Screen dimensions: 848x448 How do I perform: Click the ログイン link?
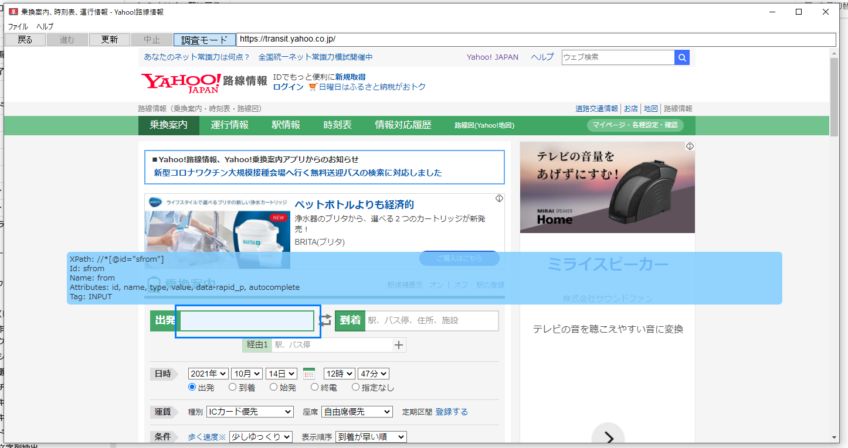pos(288,87)
